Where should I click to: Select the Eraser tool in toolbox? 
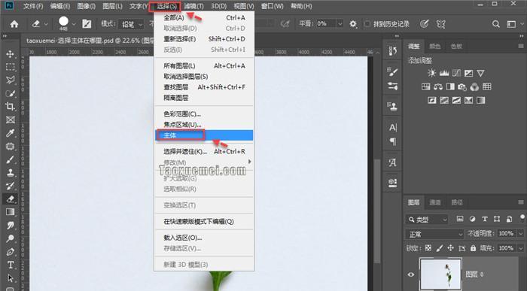click(x=10, y=199)
